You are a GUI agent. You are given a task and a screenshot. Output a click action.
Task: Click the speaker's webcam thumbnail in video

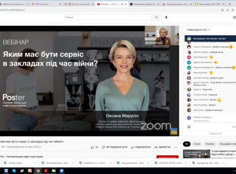(162, 36)
